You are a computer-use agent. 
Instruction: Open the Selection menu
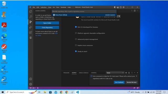[44, 7]
